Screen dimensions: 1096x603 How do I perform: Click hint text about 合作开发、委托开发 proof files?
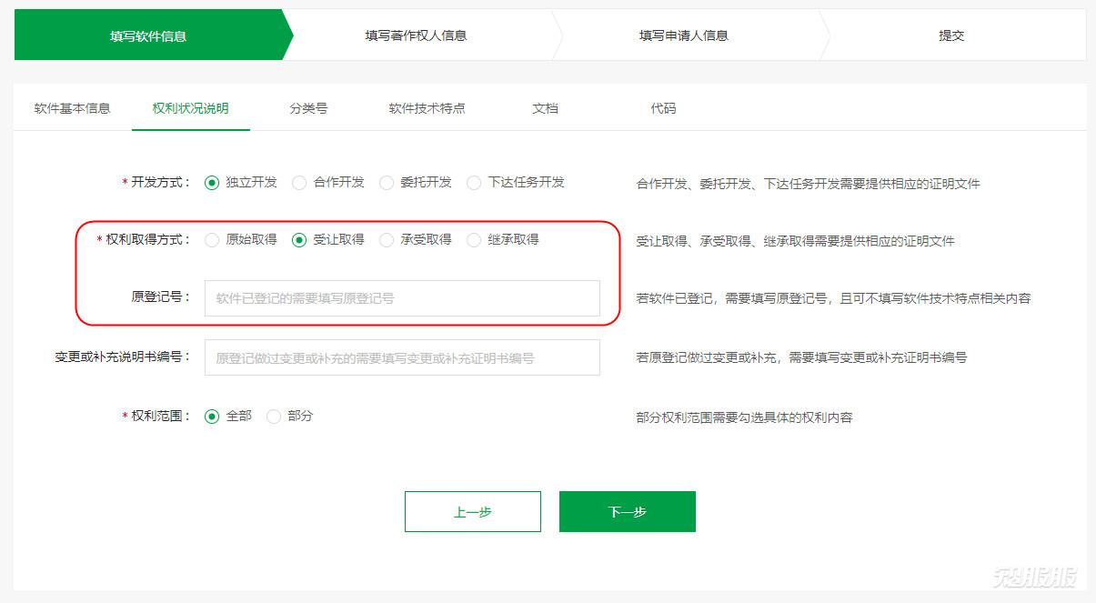coord(809,184)
